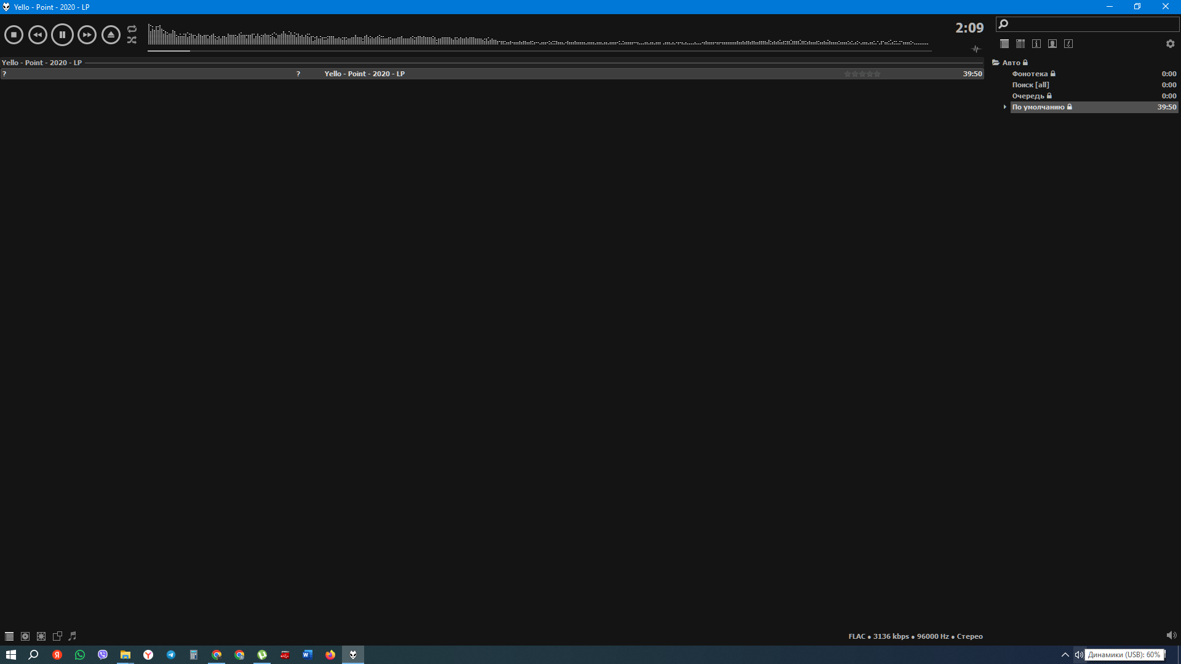Open settings with the gear icon
The height and width of the screenshot is (664, 1181).
(x=1170, y=44)
